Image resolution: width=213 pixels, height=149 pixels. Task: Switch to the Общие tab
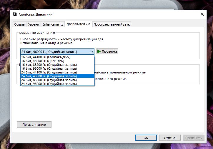[x=19, y=24]
